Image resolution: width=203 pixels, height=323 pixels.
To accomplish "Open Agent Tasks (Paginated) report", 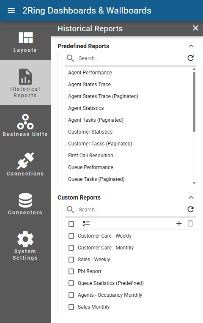I will click(x=96, y=120).
